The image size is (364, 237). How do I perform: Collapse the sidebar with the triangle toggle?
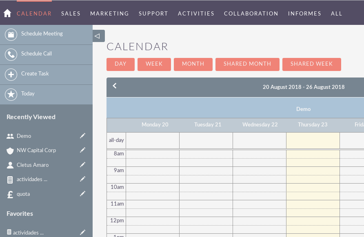tap(98, 36)
